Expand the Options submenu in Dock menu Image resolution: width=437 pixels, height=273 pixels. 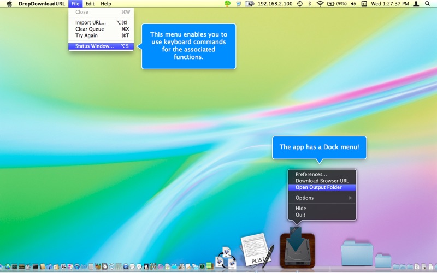(322, 198)
